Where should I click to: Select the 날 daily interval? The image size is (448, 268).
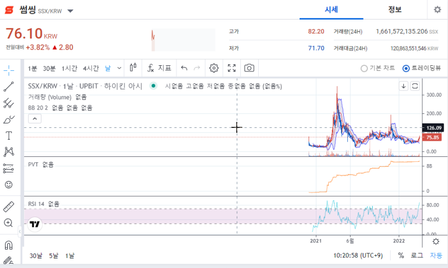tap(108, 68)
